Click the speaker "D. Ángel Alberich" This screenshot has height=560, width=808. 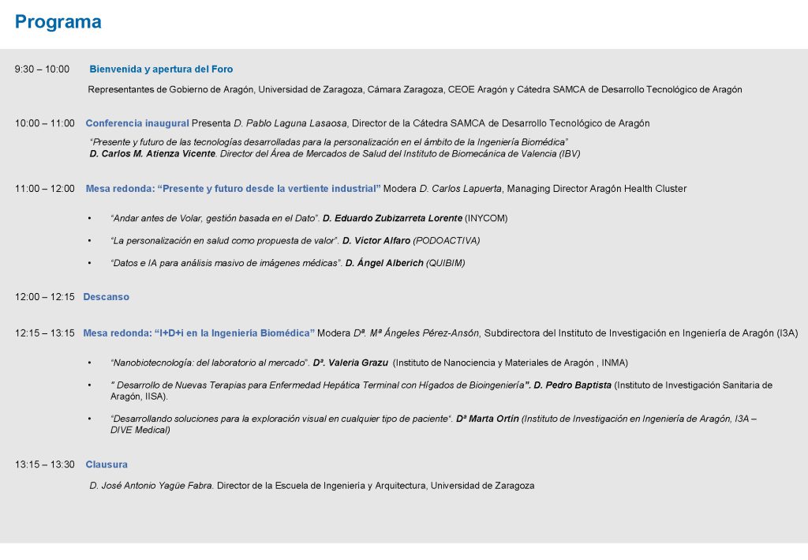coord(384,263)
